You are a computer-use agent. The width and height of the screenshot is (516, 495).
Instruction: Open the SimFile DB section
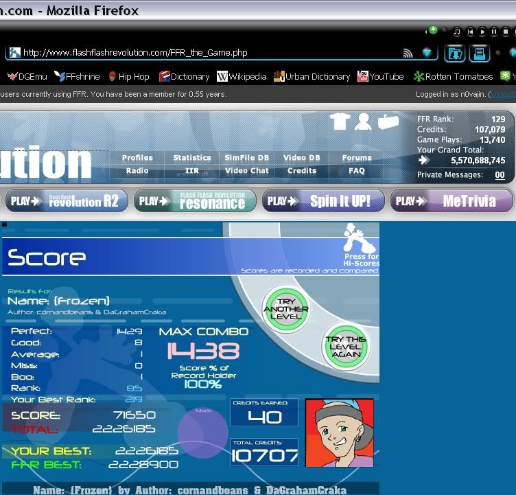pos(247,158)
